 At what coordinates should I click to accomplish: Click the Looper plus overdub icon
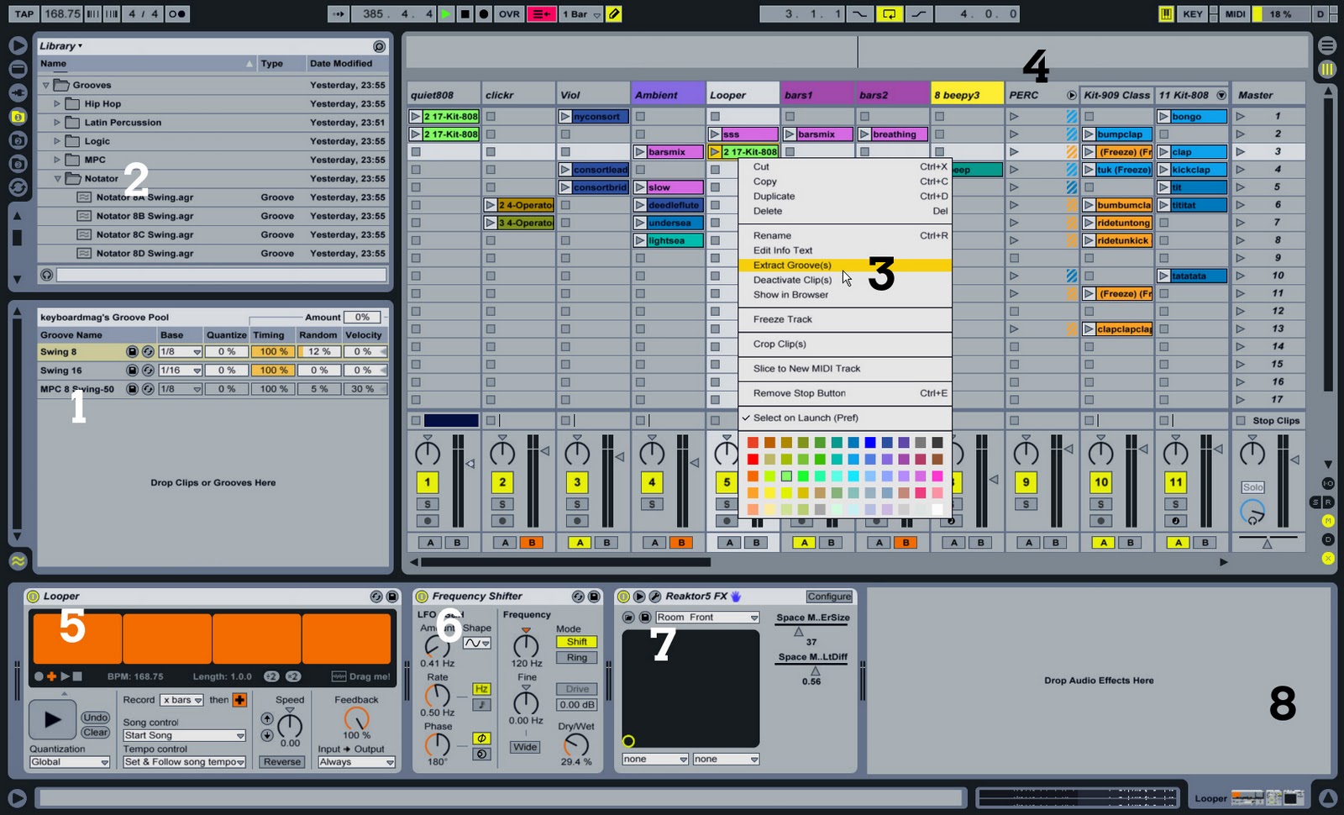[x=51, y=676]
